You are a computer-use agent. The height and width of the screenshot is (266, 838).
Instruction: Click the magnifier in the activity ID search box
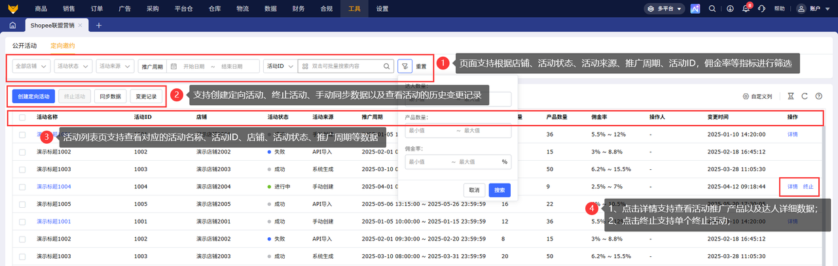pos(386,66)
